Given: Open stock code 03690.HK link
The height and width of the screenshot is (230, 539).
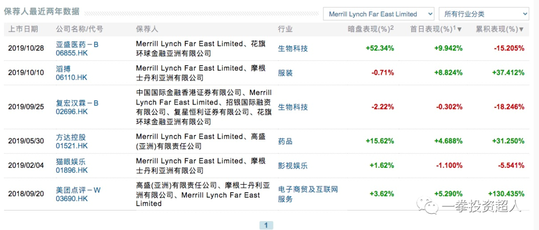Looking at the screenshot, I should (x=72, y=199).
